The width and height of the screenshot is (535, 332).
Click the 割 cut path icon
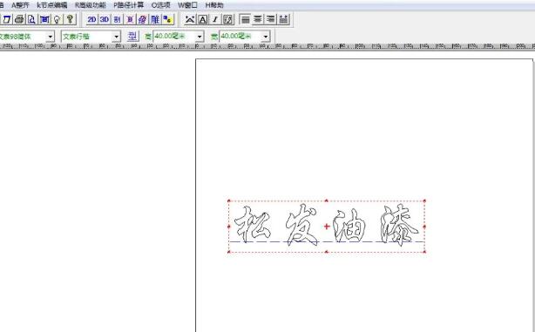pos(117,19)
